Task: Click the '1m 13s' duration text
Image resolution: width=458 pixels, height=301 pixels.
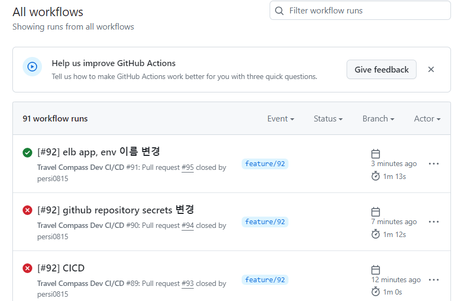Action: click(394, 176)
